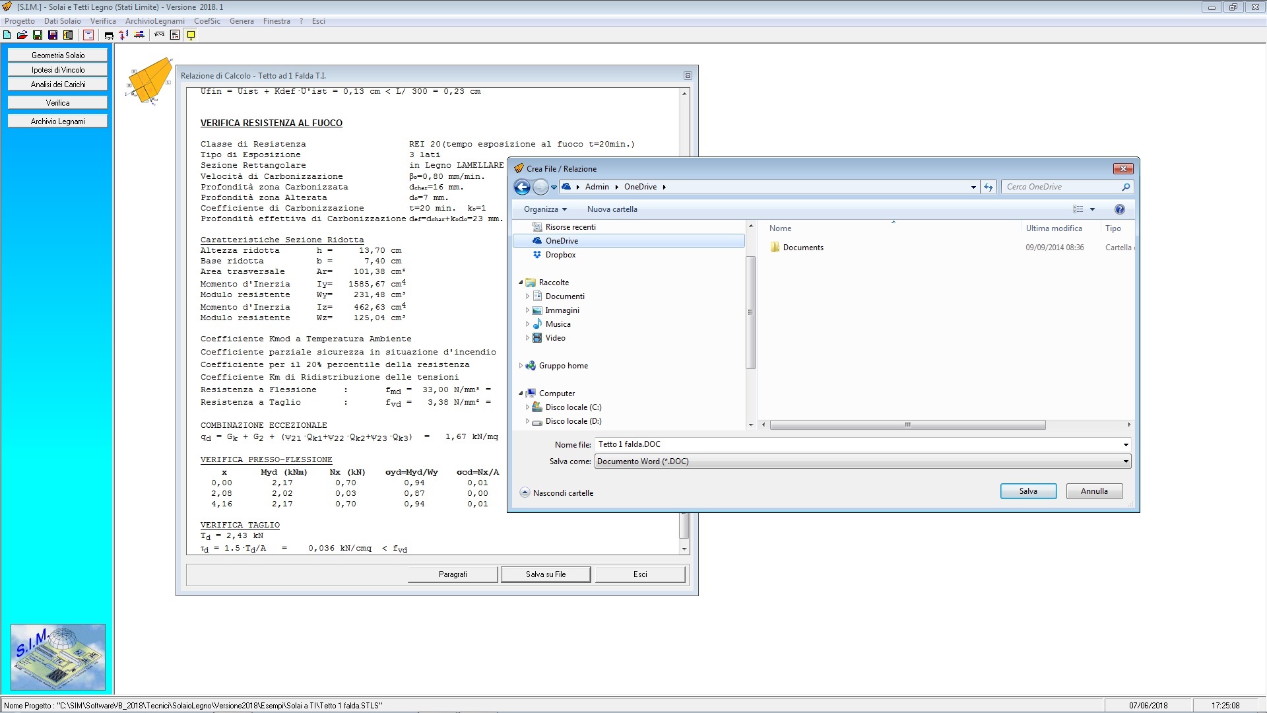This screenshot has width=1267, height=713.
Task: Select the Documents folder in file list
Action: 796,248
